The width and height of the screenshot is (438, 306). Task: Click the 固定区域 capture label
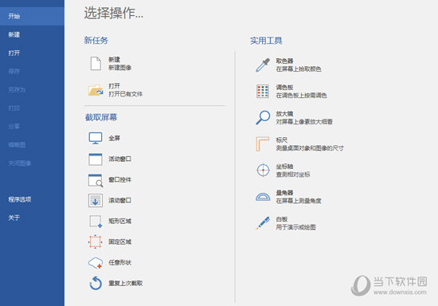click(119, 241)
